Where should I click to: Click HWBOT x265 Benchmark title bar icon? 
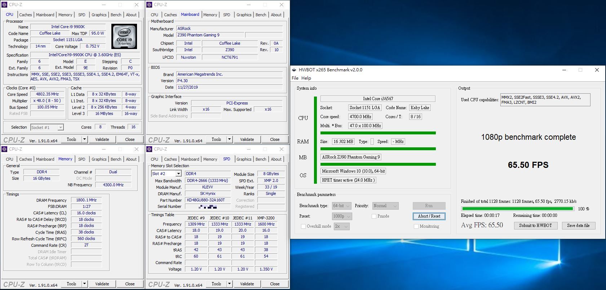[x=294, y=70]
